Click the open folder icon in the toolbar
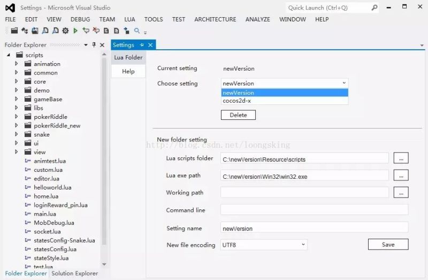Image resolution: width=428 pixels, height=280 pixels. [x=14, y=31]
